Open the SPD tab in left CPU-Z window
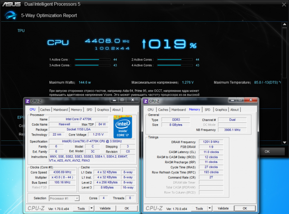The width and height of the screenshot is (289, 214). pos(89,110)
